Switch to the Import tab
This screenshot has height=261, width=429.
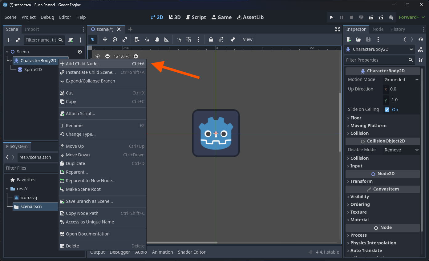click(x=32, y=29)
